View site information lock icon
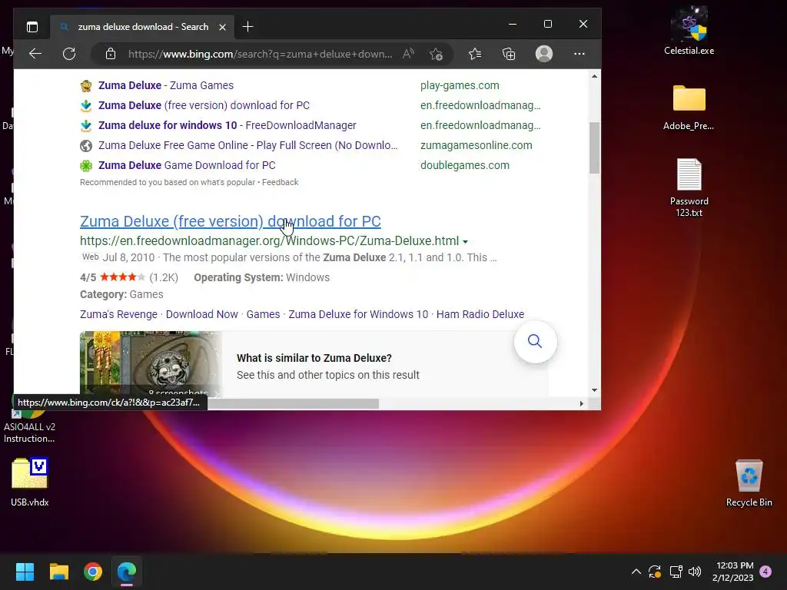The width and height of the screenshot is (787, 590). 111,54
